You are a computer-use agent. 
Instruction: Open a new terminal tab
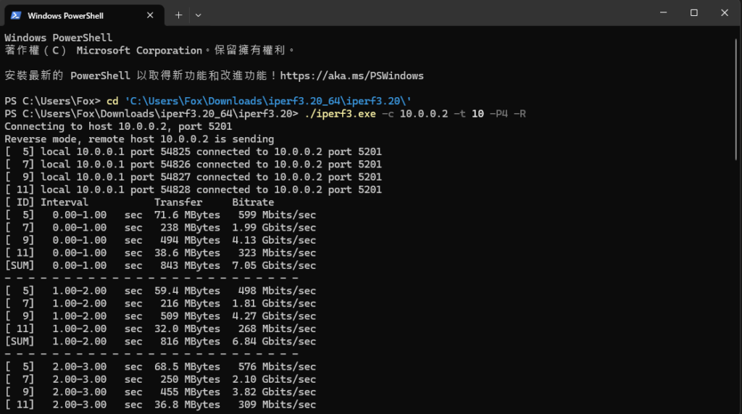coord(178,15)
